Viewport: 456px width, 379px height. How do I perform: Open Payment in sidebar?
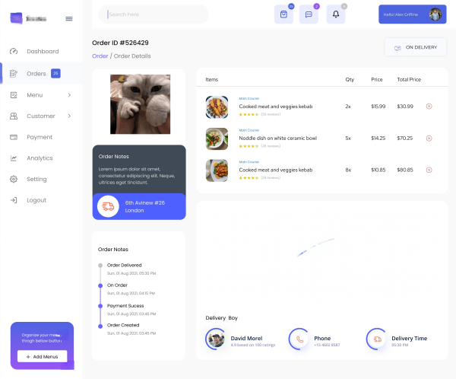40,137
